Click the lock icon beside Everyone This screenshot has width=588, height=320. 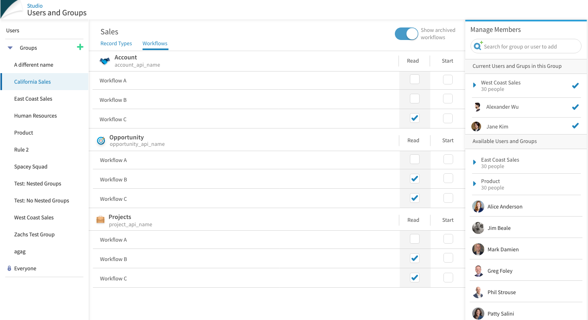9,268
